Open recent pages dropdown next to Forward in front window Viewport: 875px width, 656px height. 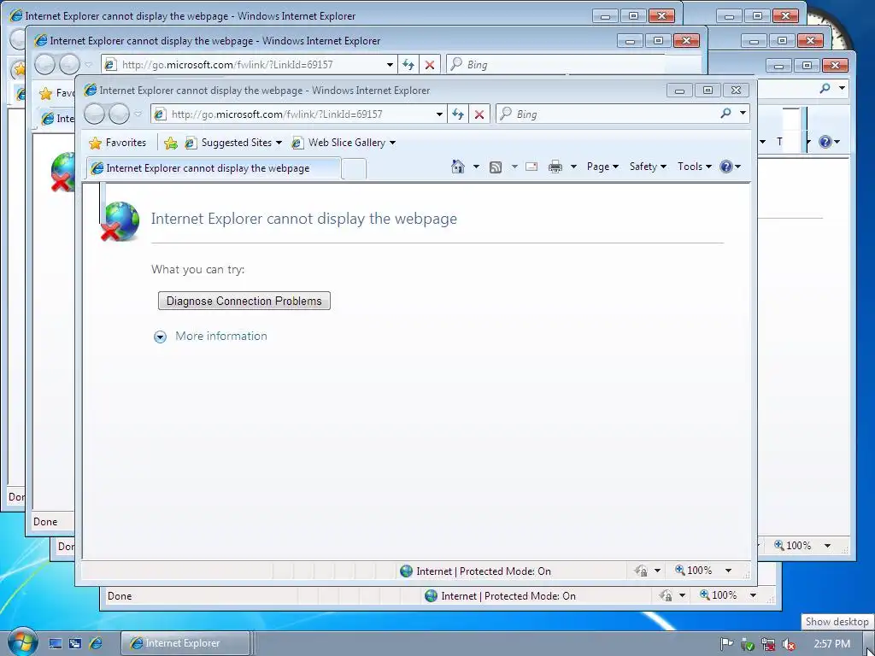(138, 114)
